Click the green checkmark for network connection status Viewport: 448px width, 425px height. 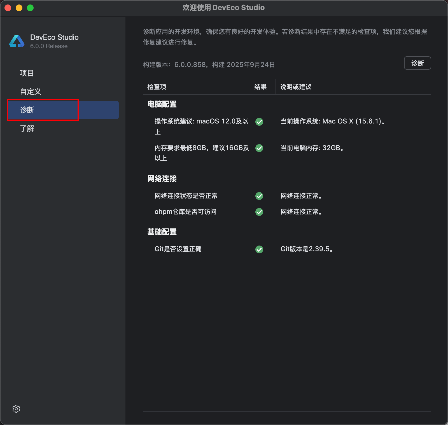click(259, 196)
